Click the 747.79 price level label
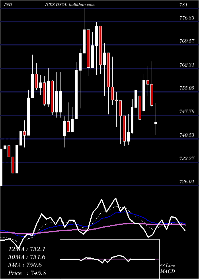The width and height of the screenshot is (199, 279). 187,112
